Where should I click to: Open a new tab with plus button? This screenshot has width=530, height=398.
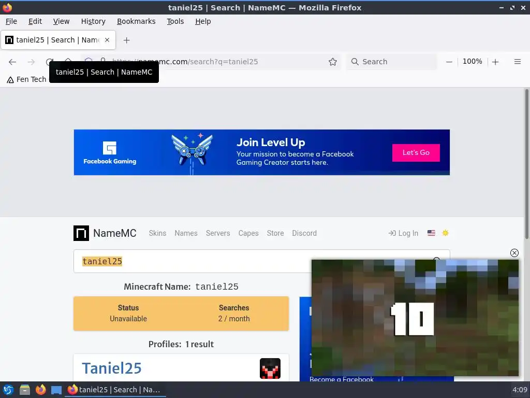point(126,40)
